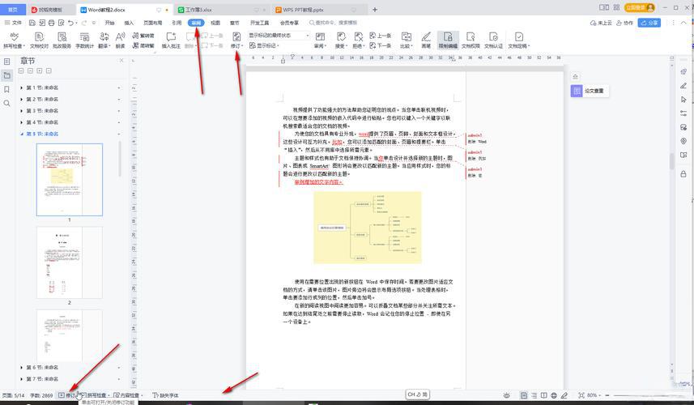The image size is (694, 405).
Task: Collapse 第 5 节 section tree item
Action: pos(21,134)
